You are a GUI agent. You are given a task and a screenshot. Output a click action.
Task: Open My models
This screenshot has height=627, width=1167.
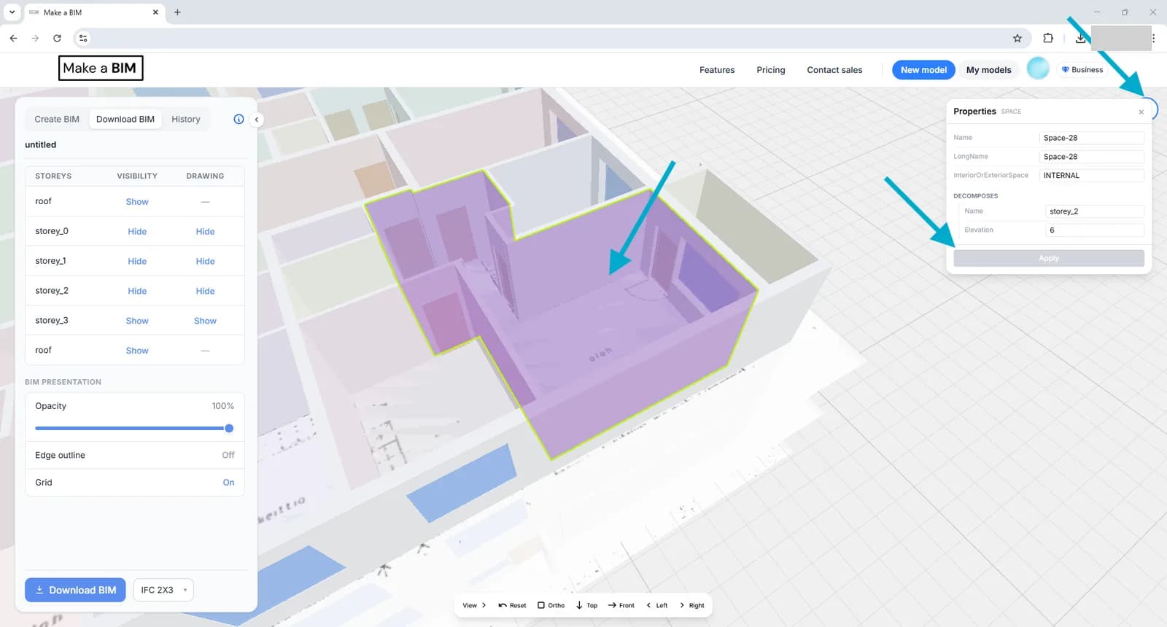point(989,70)
